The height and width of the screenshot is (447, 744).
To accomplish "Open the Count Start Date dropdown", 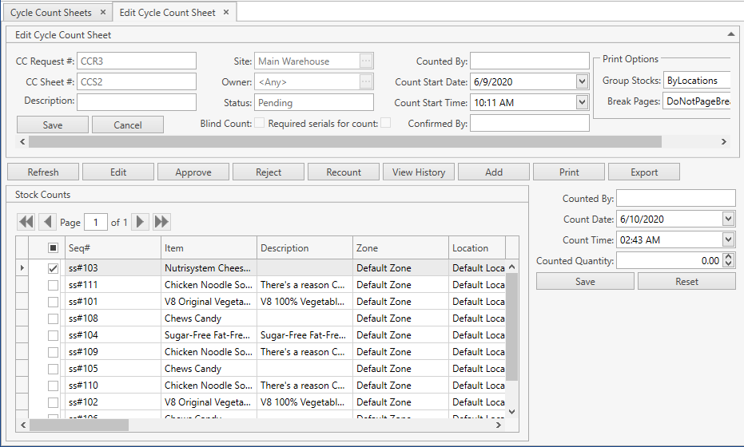I will [582, 81].
